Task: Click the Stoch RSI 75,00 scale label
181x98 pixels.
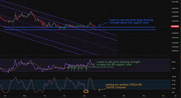Action: click(174, 80)
